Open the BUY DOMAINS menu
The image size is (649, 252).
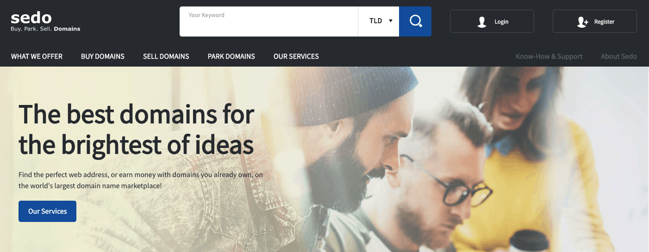pyautogui.click(x=103, y=56)
